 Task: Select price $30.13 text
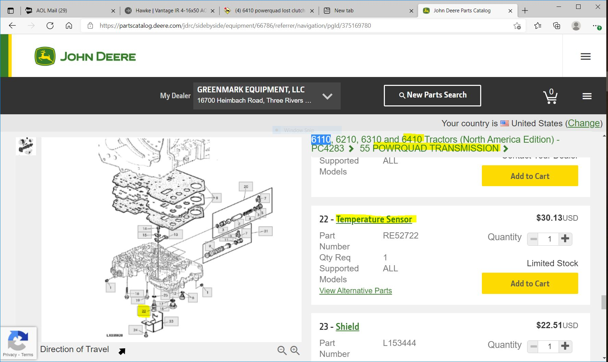[549, 218]
